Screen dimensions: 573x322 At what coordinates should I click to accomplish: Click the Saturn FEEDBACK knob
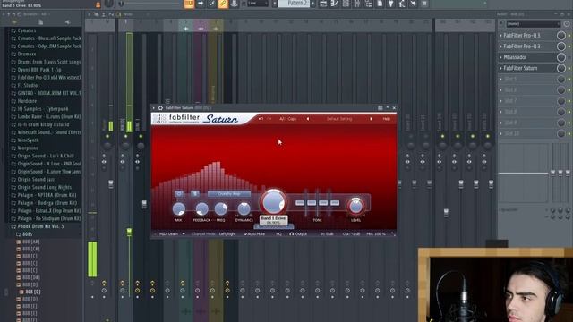(201, 208)
